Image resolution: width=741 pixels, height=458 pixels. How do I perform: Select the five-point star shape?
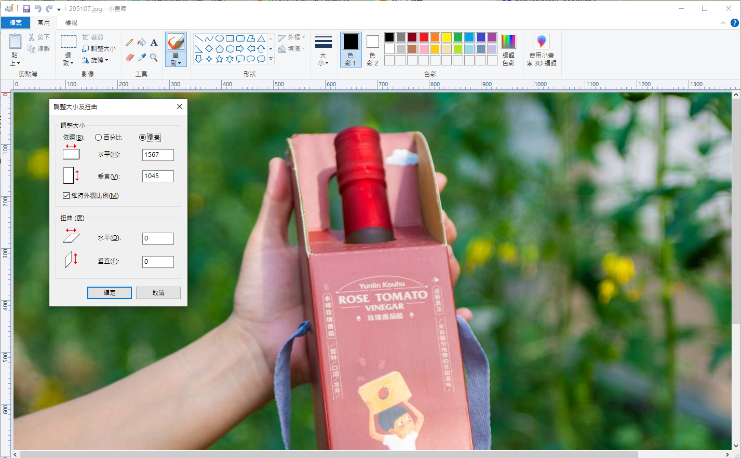click(220, 59)
